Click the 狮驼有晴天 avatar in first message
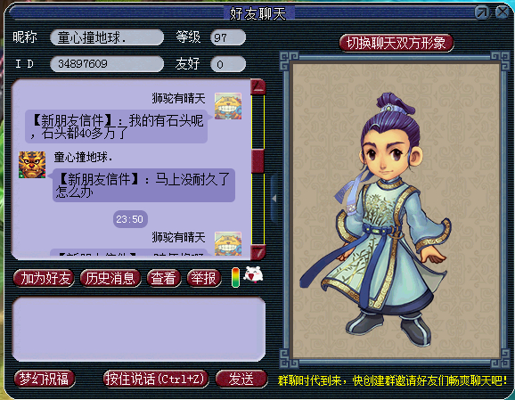This screenshot has width=515, height=400. [228, 106]
